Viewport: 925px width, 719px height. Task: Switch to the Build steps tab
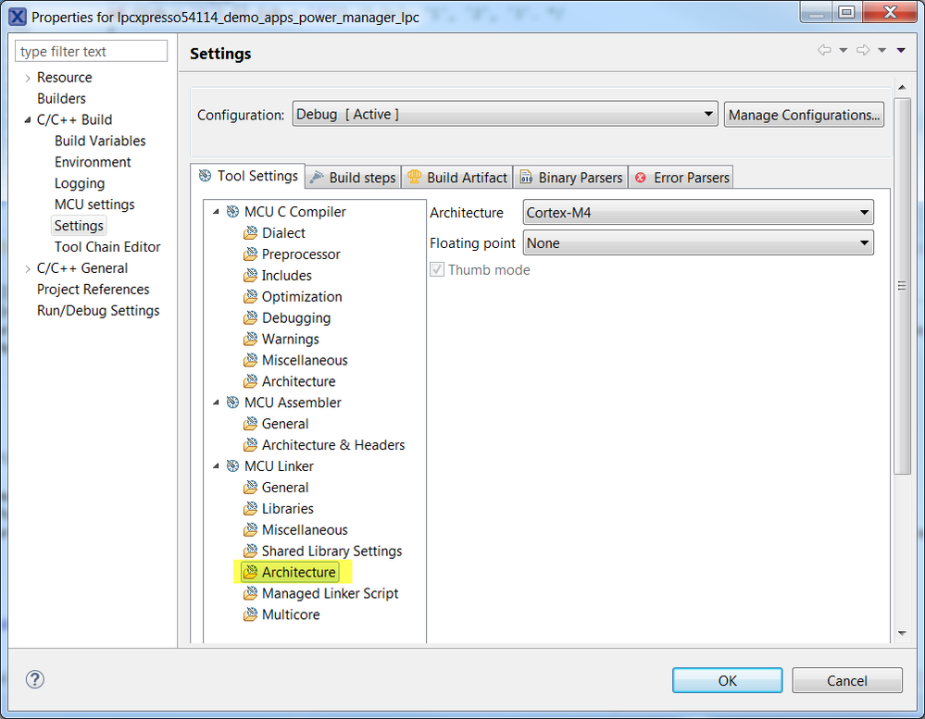(354, 178)
